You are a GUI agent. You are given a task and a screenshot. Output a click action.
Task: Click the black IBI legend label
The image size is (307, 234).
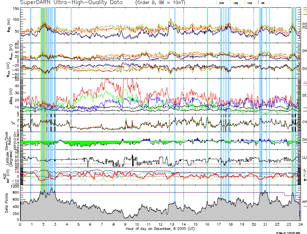tap(305, 180)
